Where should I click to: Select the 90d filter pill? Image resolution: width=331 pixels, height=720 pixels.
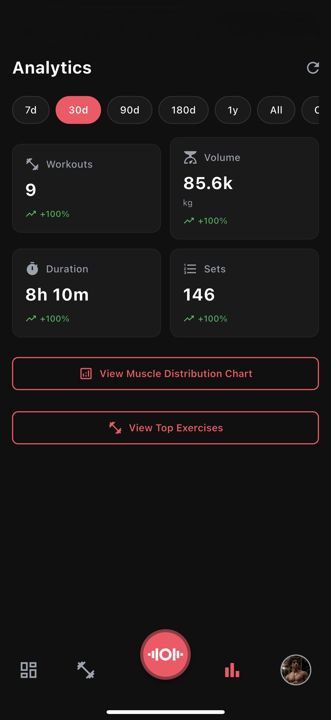pos(130,110)
